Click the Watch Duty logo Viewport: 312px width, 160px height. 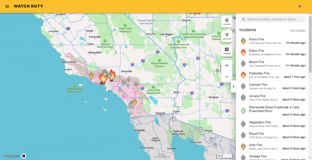[x=28, y=6]
